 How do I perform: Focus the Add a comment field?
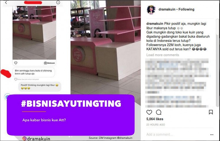click(160, 135)
